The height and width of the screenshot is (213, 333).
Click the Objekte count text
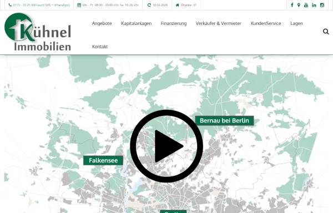point(189,5)
